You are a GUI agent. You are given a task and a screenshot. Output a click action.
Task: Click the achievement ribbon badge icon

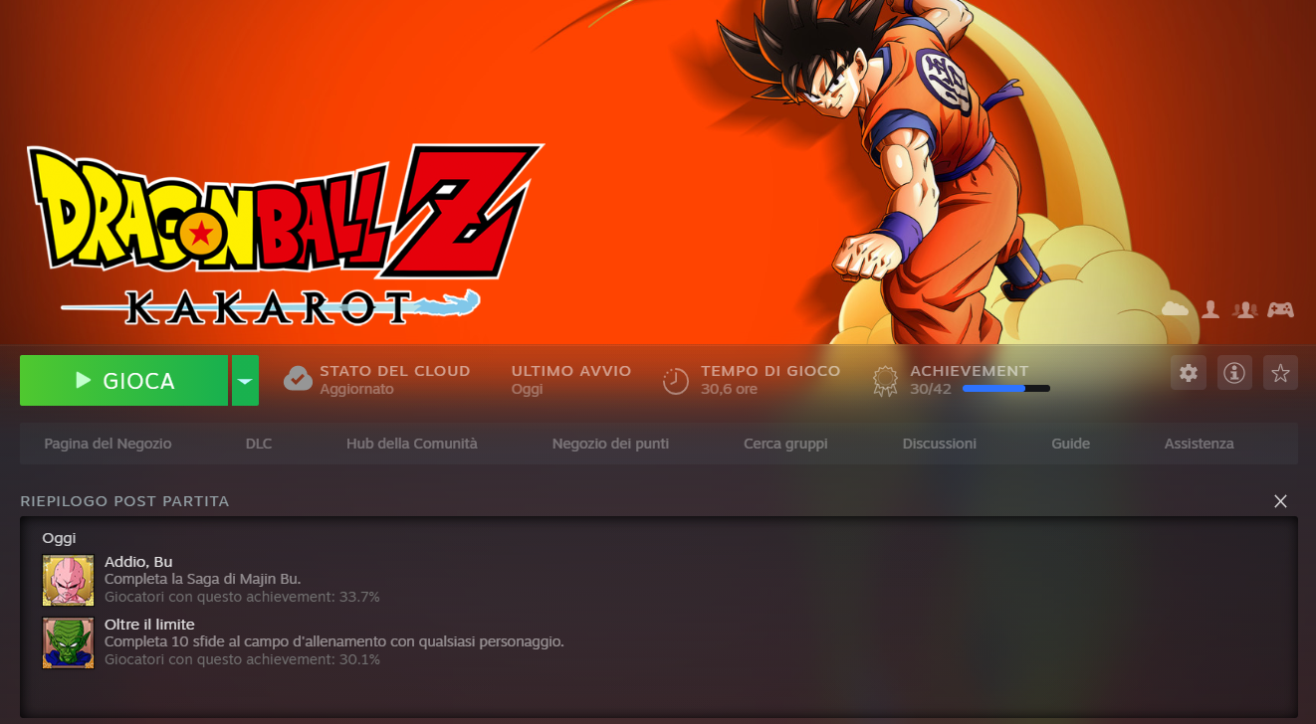(x=885, y=380)
